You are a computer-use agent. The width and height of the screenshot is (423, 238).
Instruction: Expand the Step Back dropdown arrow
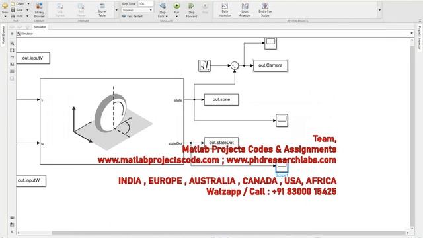pyautogui.click(x=167, y=16)
